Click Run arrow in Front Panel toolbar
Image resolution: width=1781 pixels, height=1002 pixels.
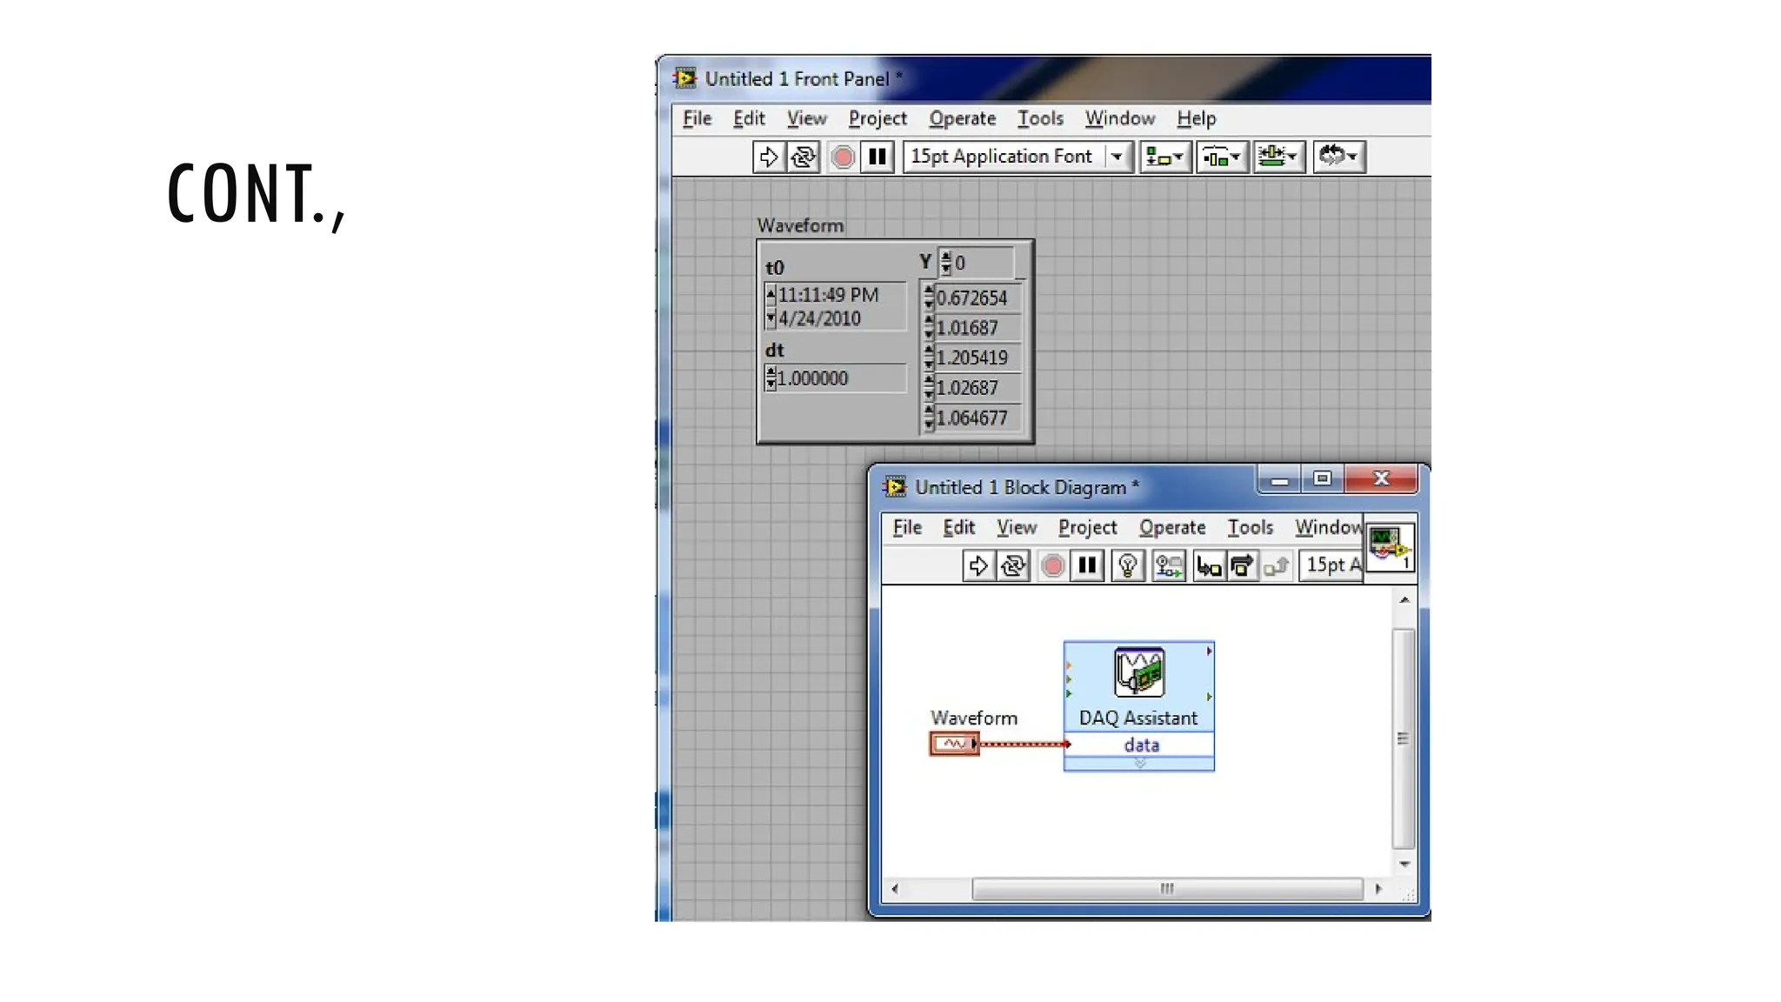[768, 157]
